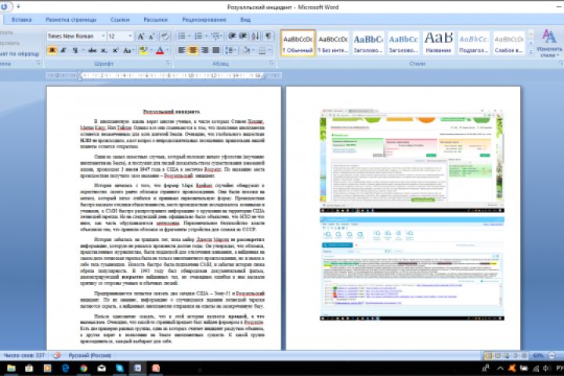
Task: Apply Слабое выделение style
Action: tap(509, 43)
